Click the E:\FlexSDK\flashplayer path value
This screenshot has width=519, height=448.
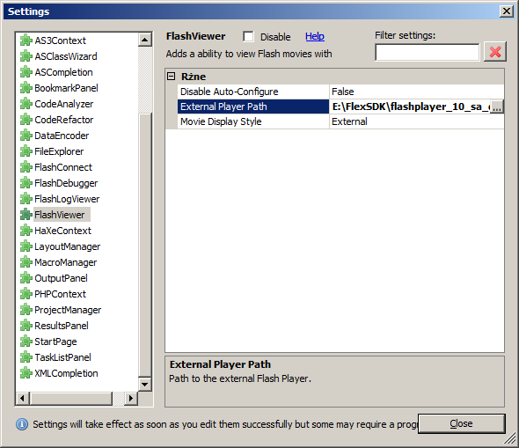coord(411,106)
